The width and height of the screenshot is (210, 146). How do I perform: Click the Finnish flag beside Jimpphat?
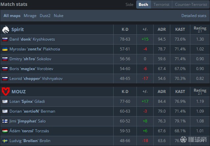point(5,121)
